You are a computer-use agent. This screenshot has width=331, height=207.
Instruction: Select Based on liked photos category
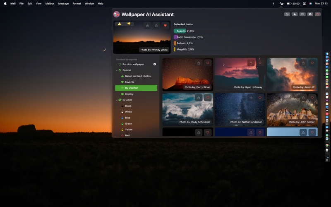(x=138, y=76)
